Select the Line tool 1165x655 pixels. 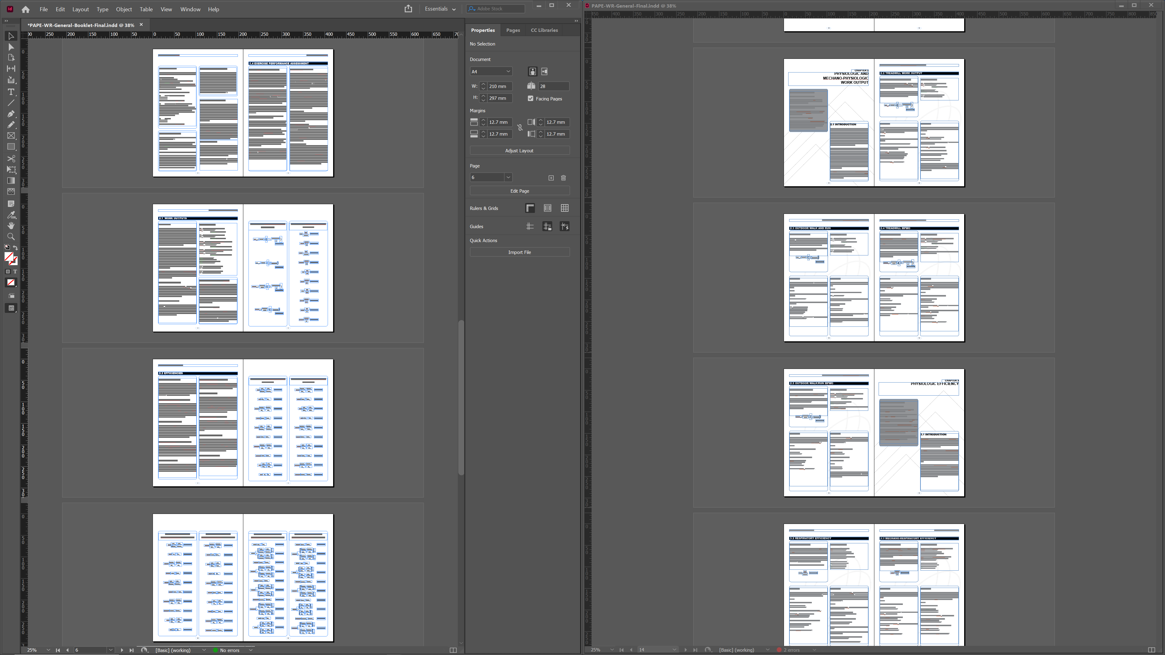11,103
